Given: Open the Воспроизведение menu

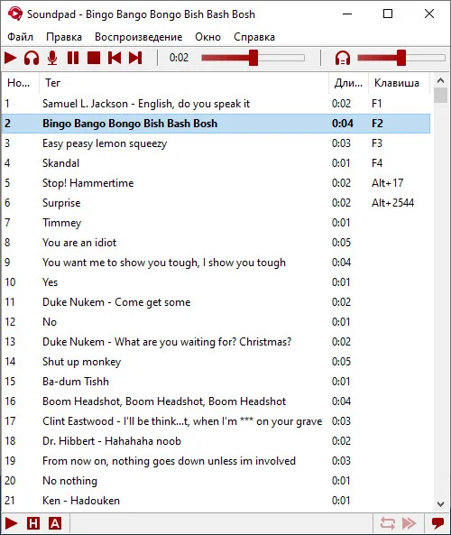Looking at the screenshot, I should tap(139, 37).
